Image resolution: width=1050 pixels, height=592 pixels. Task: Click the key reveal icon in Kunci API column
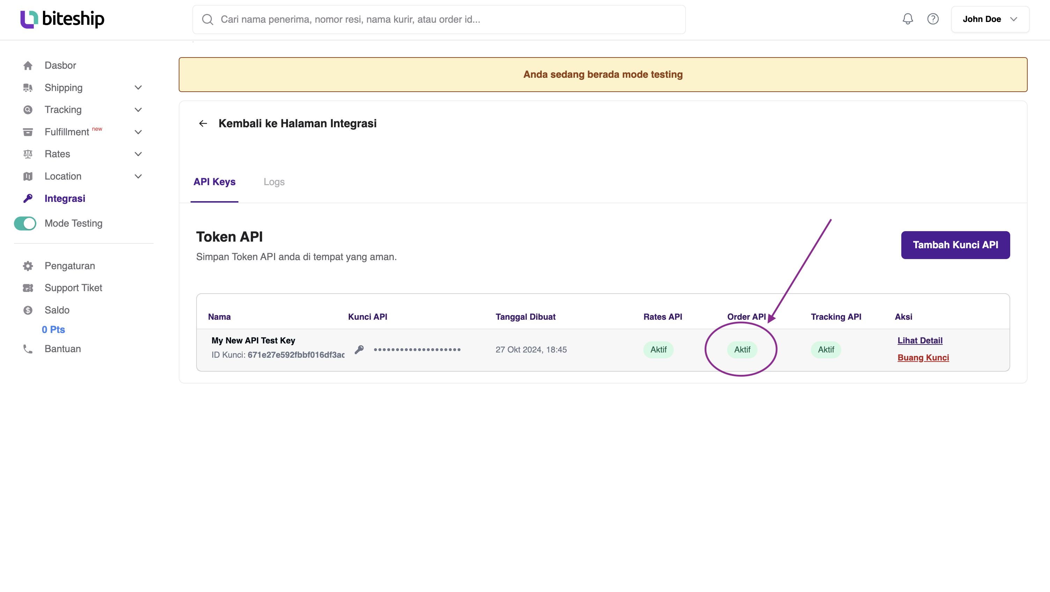[359, 349]
